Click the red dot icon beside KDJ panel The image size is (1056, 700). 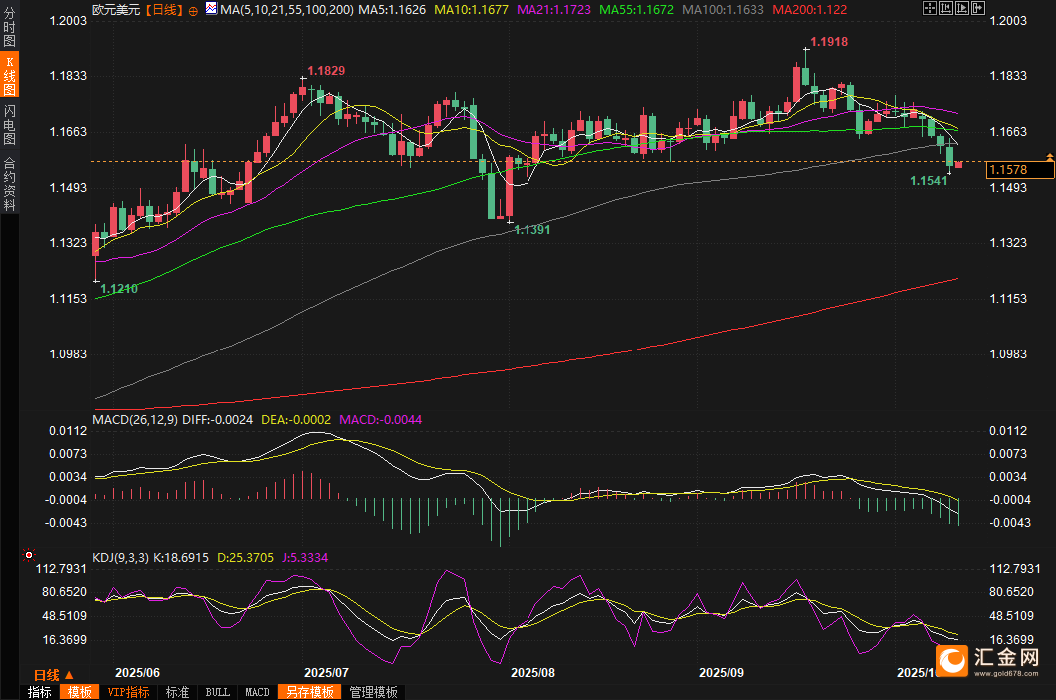click(x=28, y=554)
